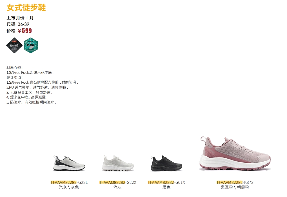Screen dimensions: 287x197
Task: Click the 女式徒步鞋 title heading
Action: point(26,8)
